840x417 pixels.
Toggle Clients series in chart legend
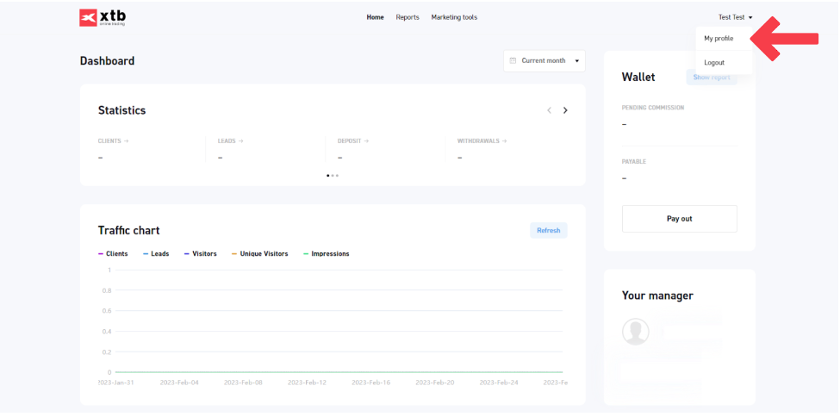tap(113, 254)
